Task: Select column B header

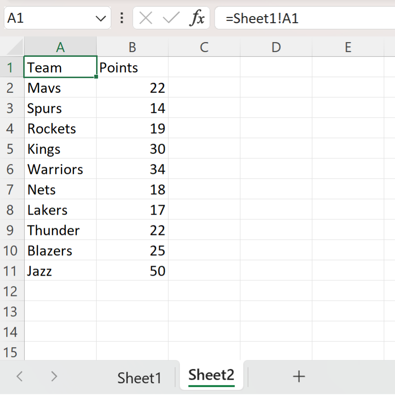Action: point(132,47)
